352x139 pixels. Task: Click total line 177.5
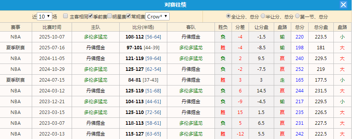tap(321, 80)
